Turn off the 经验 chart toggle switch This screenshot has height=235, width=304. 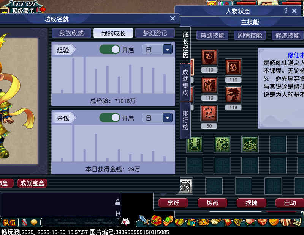click(x=110, y=50)
